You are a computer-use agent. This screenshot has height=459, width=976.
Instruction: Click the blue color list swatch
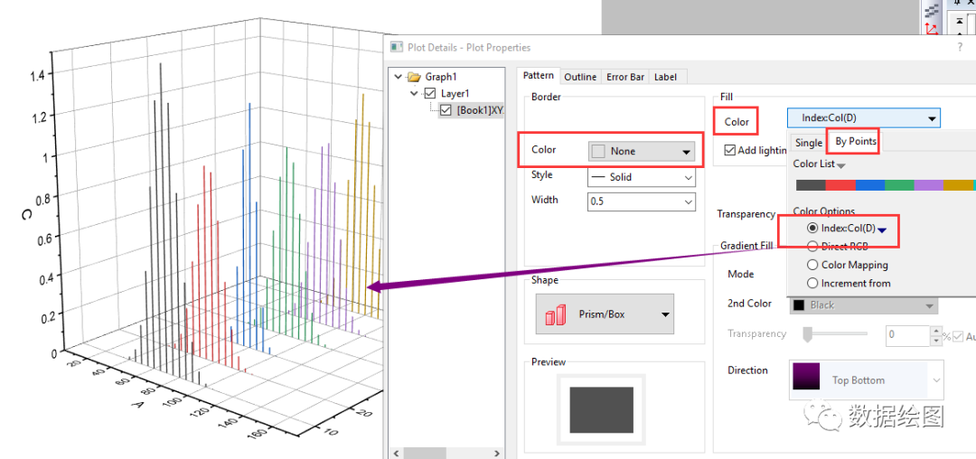870,184
